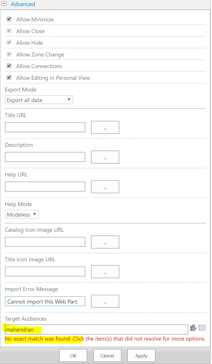
Task: Open the builder for Catalog Icon Image URL
Action: click(x=105, y=242)
